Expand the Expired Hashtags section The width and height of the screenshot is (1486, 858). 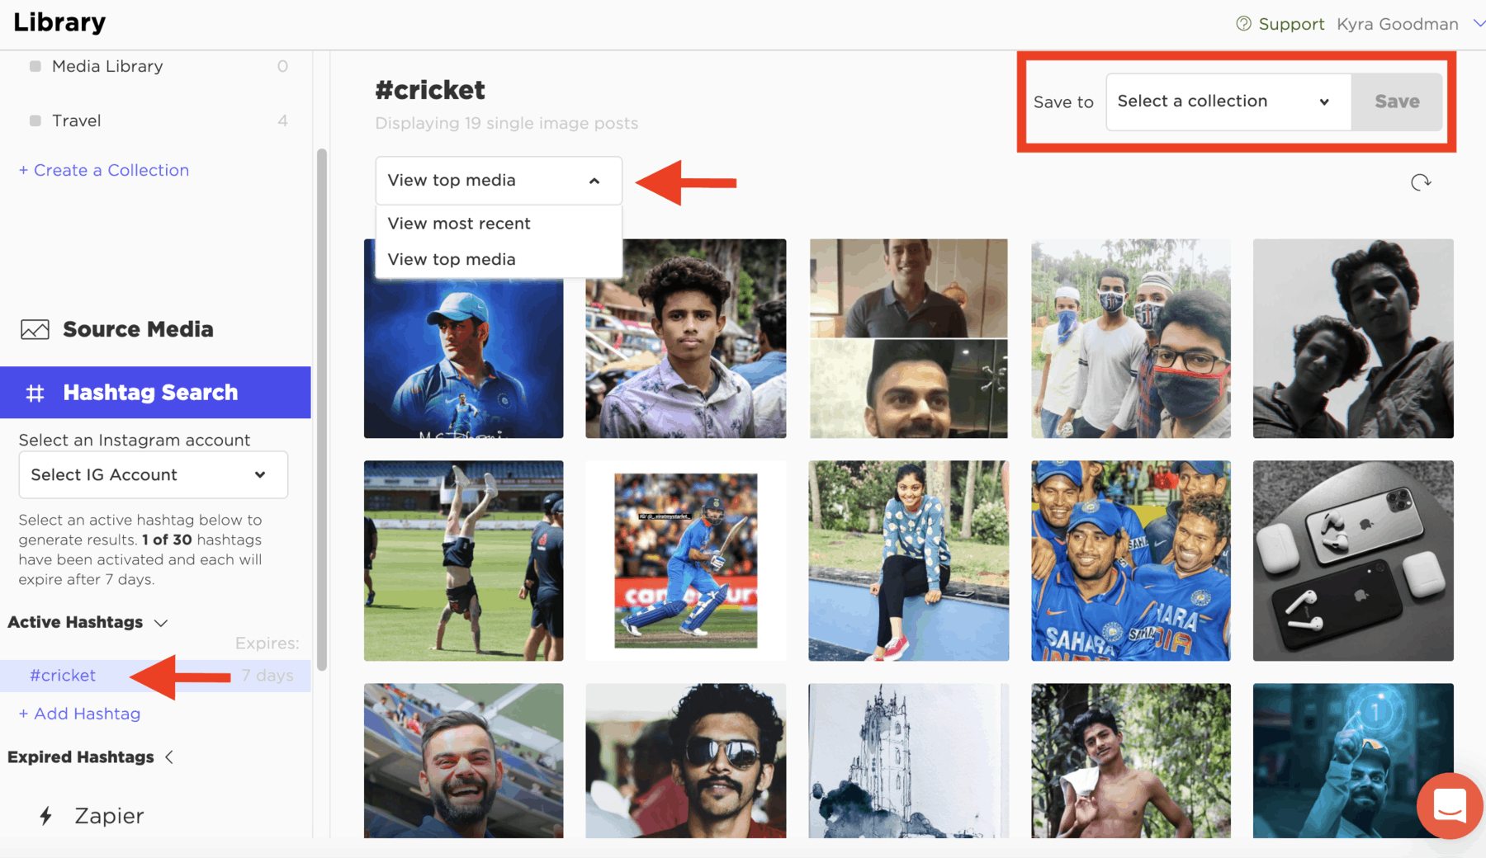[x=169, y=757]
